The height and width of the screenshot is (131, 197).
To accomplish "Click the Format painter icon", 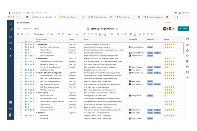I will [x=126, y=34].
